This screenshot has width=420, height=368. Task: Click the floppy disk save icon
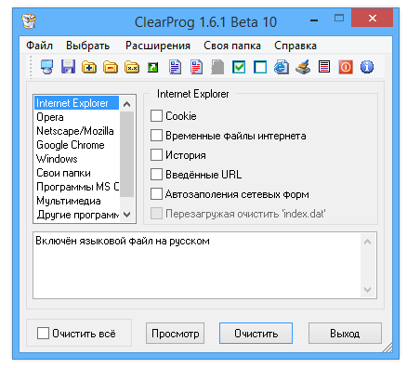coord(68,67)
